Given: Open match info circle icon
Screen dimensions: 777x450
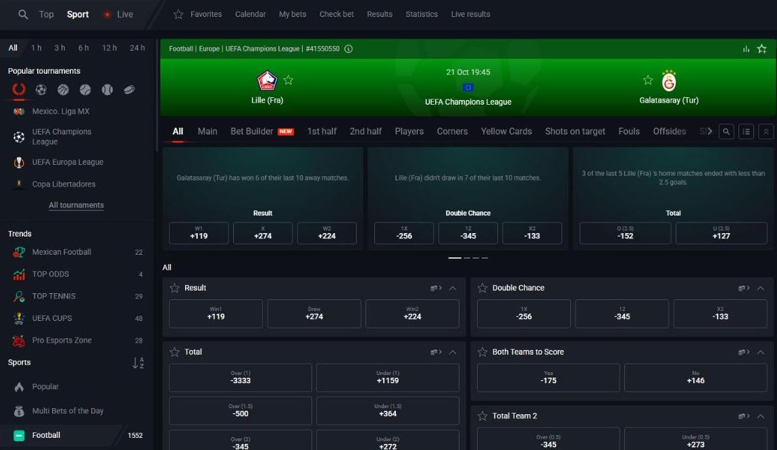Looking at the screenshot, I should click(349, 49).
